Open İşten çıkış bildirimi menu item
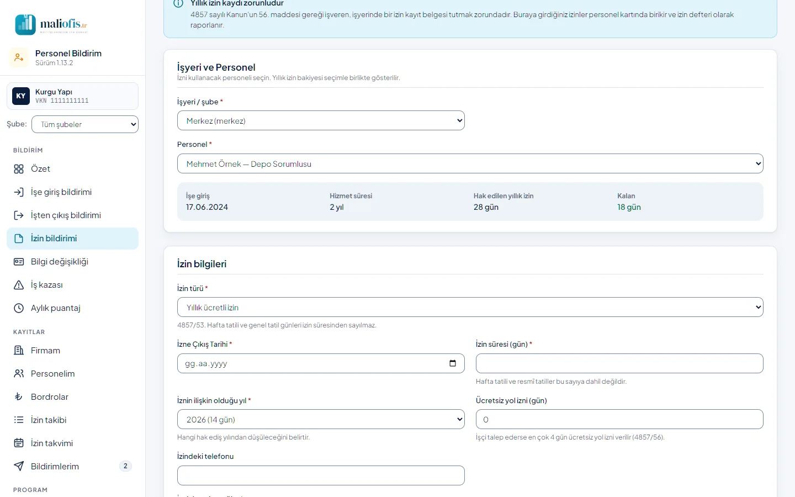Screen dimensions: 795x497 click(72, 215)
